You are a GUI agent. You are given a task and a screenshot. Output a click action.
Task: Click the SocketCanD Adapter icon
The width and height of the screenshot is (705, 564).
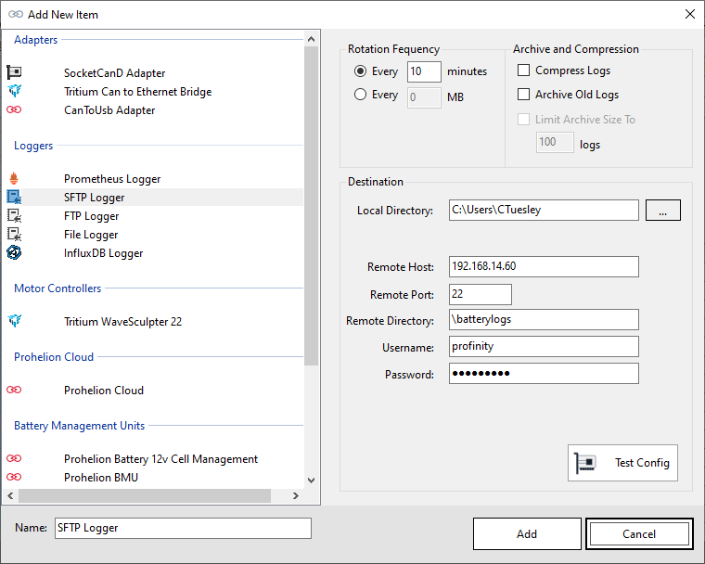[x=14, y=72]
